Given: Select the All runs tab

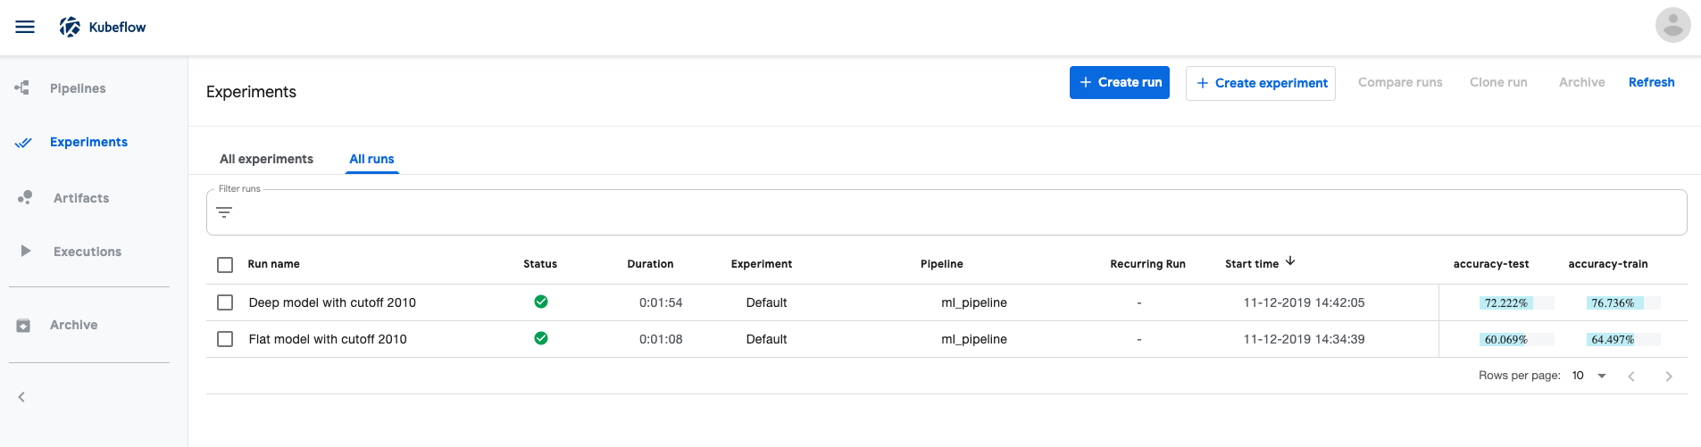Looking at the screenshot, I should pos(371,159).
